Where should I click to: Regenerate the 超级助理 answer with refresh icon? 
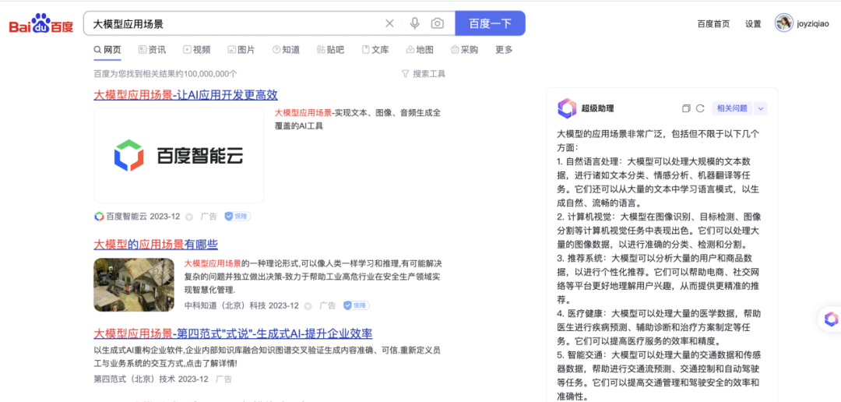tap(700, 108)
